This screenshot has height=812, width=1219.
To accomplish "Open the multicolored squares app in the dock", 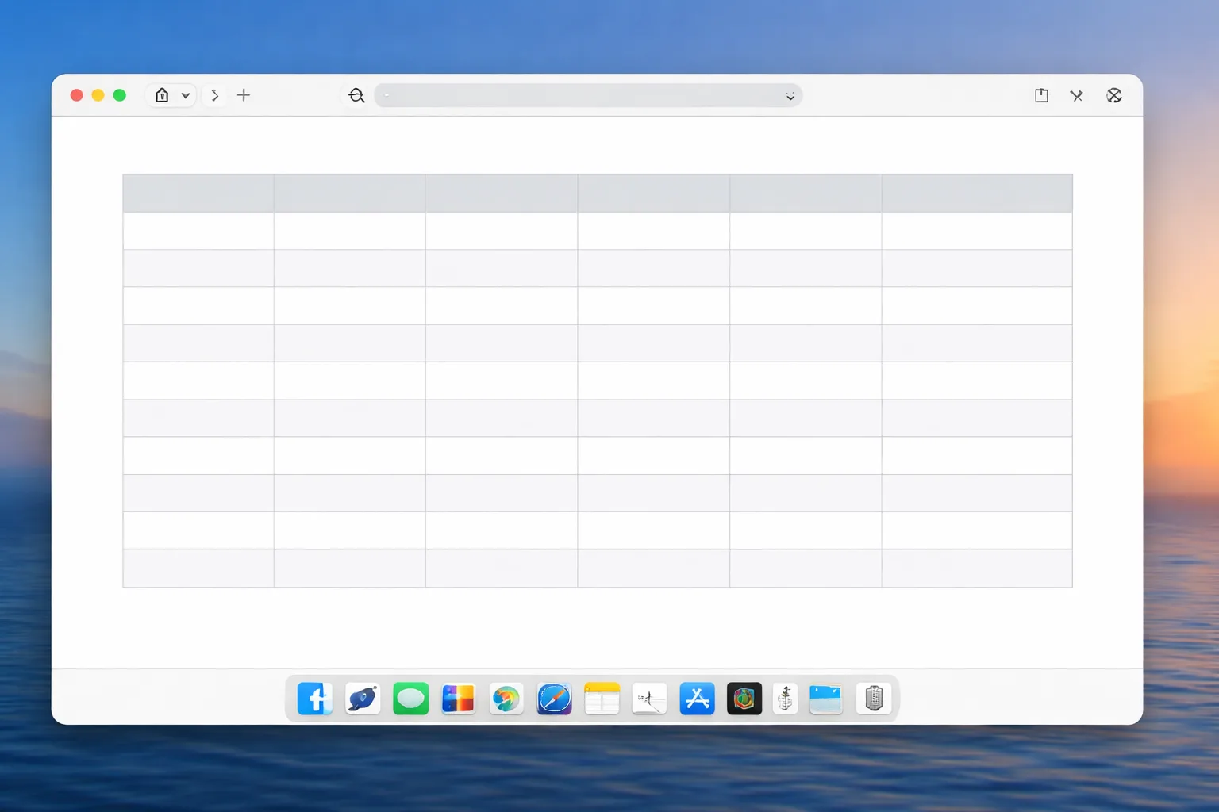I will point(458,699).
